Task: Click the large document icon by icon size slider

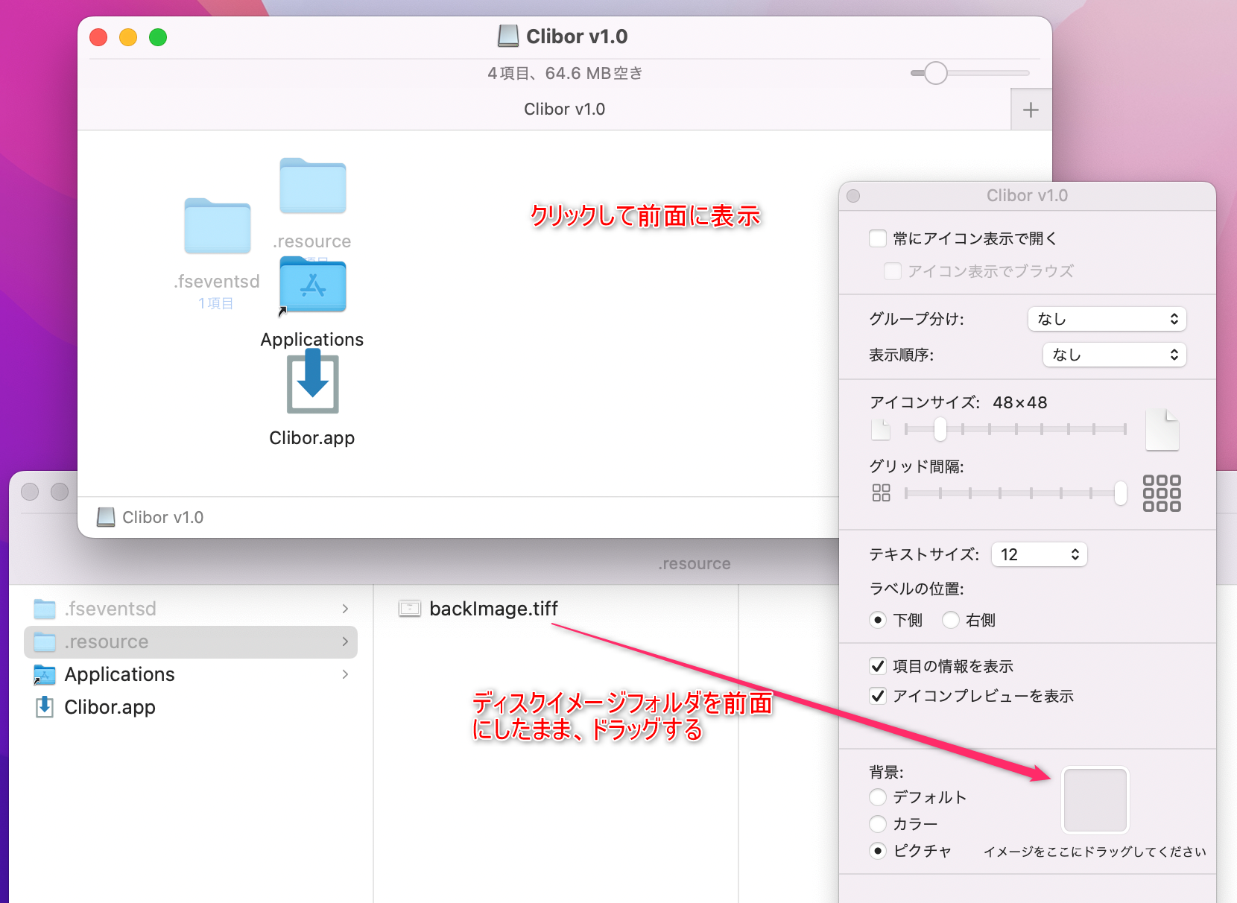Action: point(1162,430)
